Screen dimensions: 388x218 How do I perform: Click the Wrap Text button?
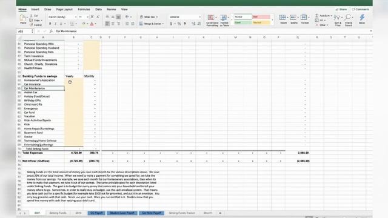pyautogui.click(x=149, y=17)
